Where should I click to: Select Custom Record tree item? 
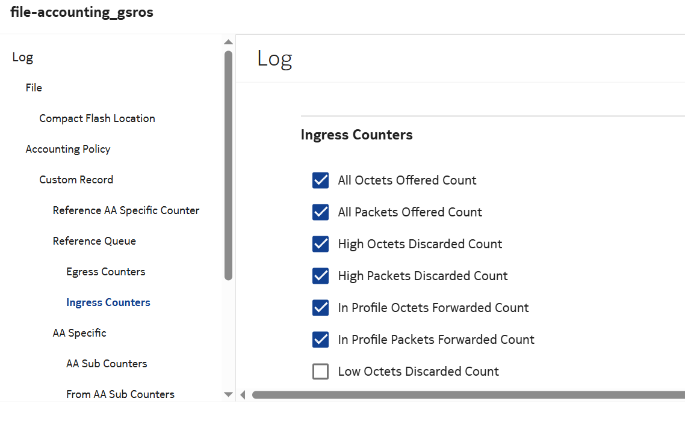click(76, 180)
